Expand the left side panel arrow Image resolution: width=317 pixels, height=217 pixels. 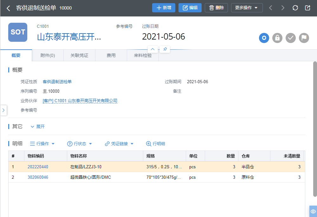pyautogui.click(x=3, y=110)
